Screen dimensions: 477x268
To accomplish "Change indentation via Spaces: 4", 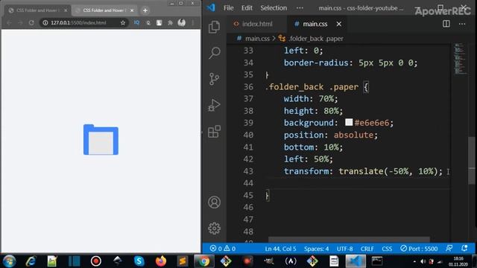I will coord(316,249).
